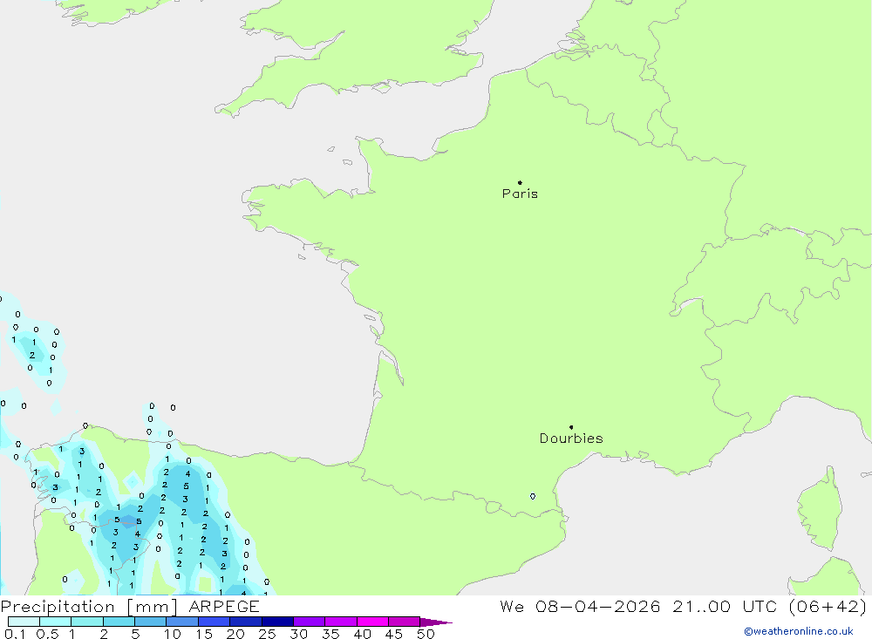
Task: Pick the 25–30 mm dark navy legend swatch
Action: coord(277,622)
